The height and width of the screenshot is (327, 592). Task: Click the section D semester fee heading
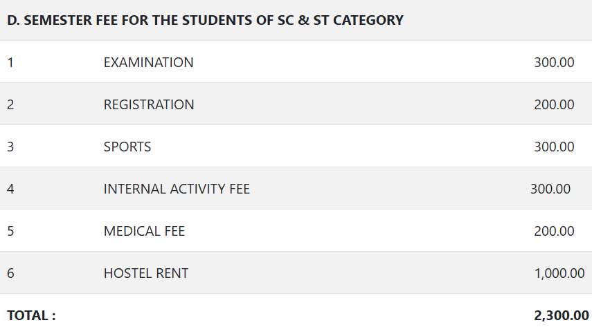(x=205, y=20)
